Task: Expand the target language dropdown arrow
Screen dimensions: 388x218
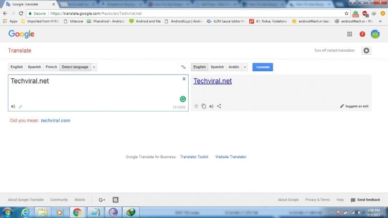Action: (x=245, y=67)
